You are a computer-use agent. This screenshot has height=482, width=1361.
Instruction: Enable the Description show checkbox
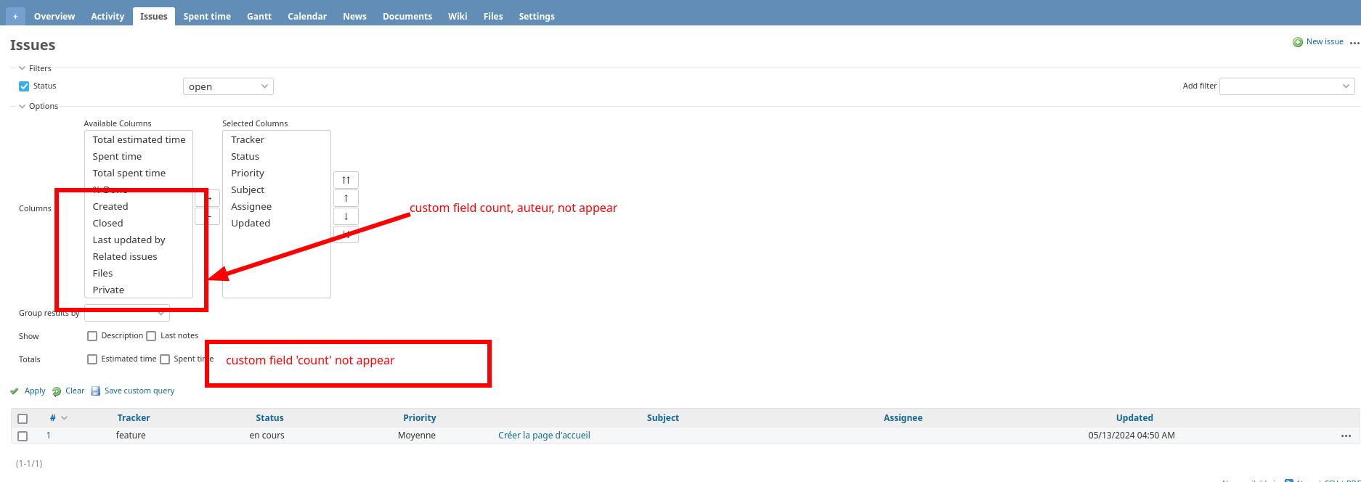point(92,336)
